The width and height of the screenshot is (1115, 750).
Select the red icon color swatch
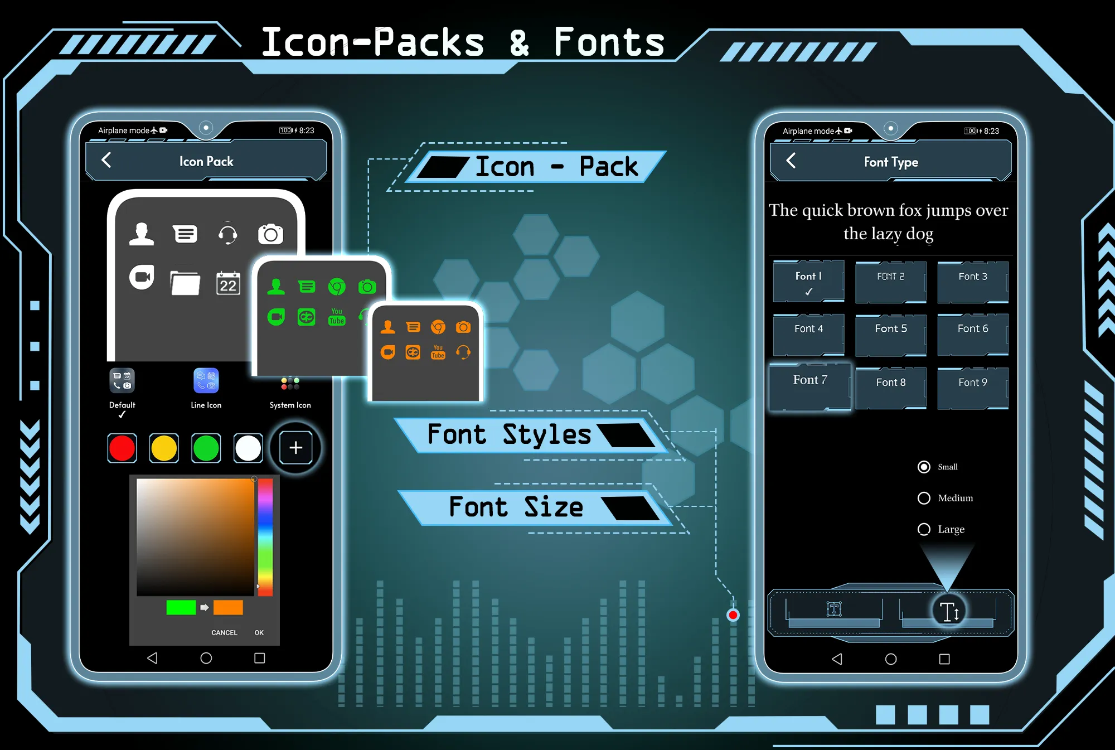point(123,447)
